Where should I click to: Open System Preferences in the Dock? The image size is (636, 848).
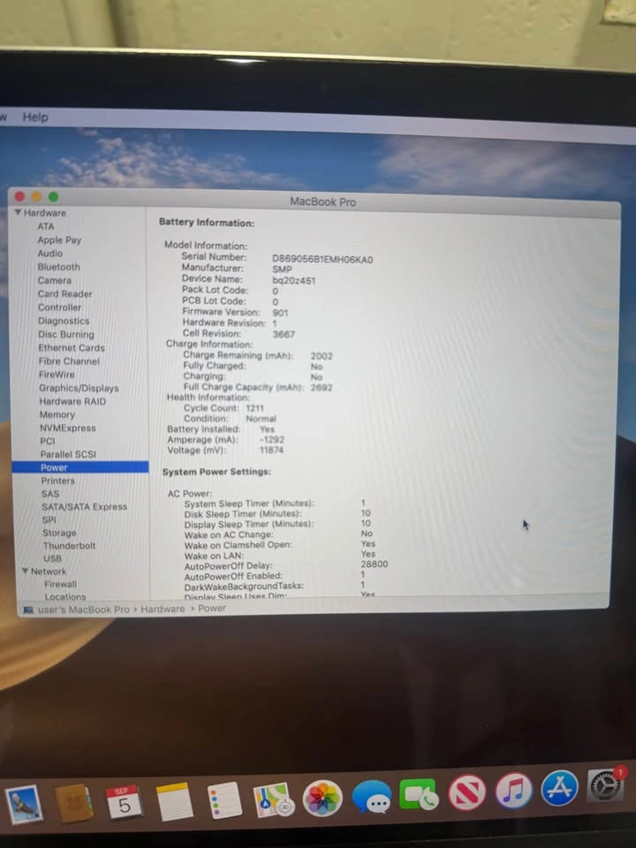[x=604, y=784]
